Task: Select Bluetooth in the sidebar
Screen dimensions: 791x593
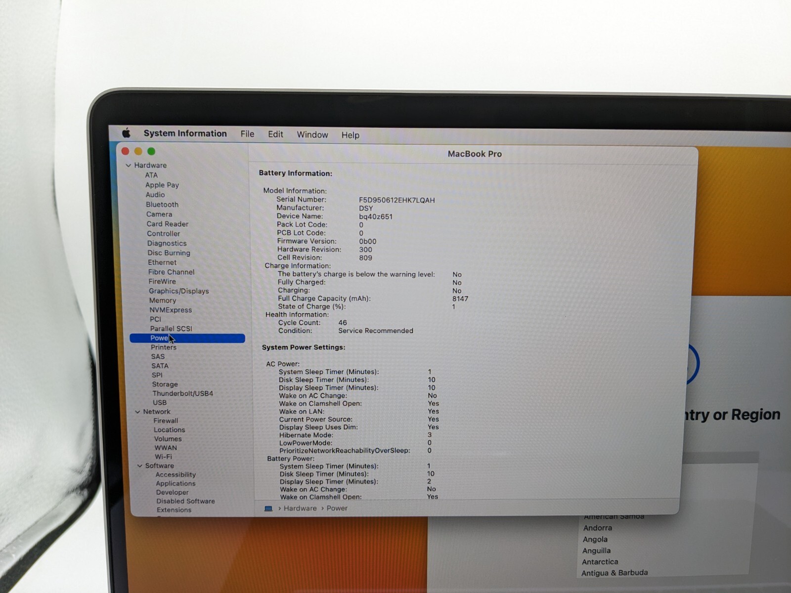Action: coord(162,205)
